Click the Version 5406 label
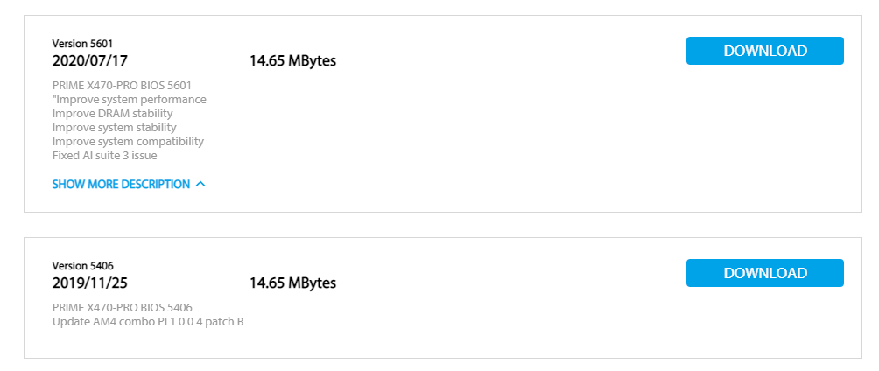The height and width of the screenshot is (371, 879). coord(82,266)
